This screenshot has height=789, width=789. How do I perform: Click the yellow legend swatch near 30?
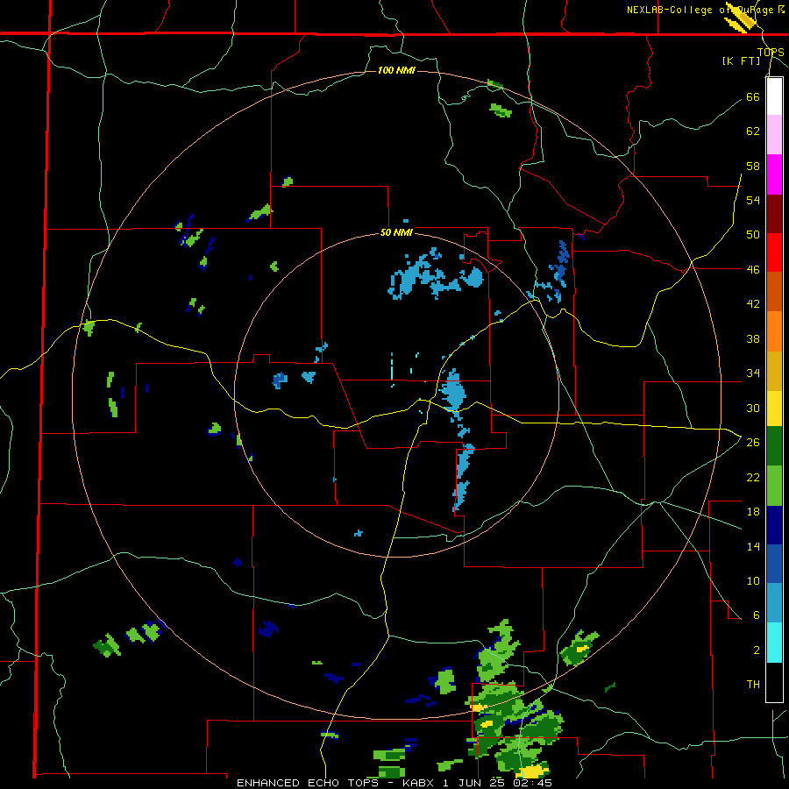(x=774, y=408)
